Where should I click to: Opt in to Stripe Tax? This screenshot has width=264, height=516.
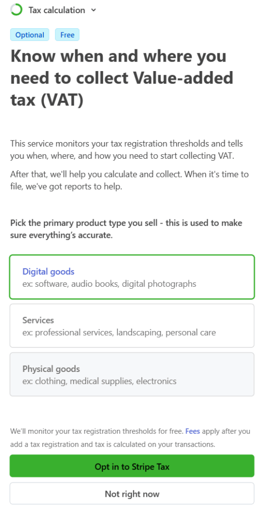click(x=132, y=466)
